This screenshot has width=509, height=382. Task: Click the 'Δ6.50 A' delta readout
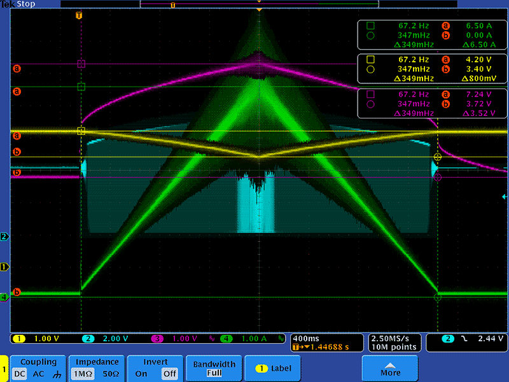[479, 45]
